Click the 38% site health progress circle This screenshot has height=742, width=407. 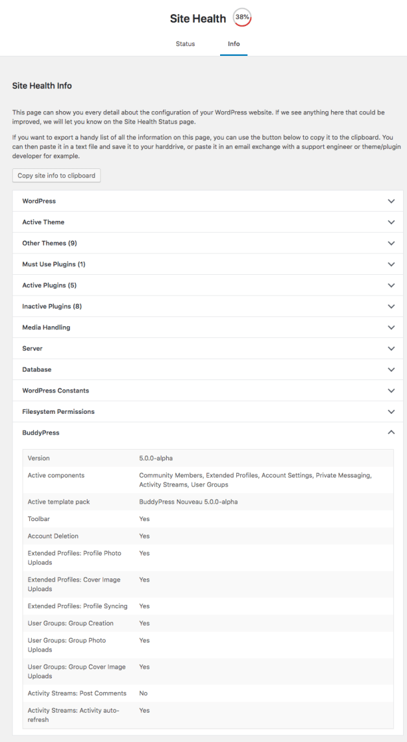[242, 18]
